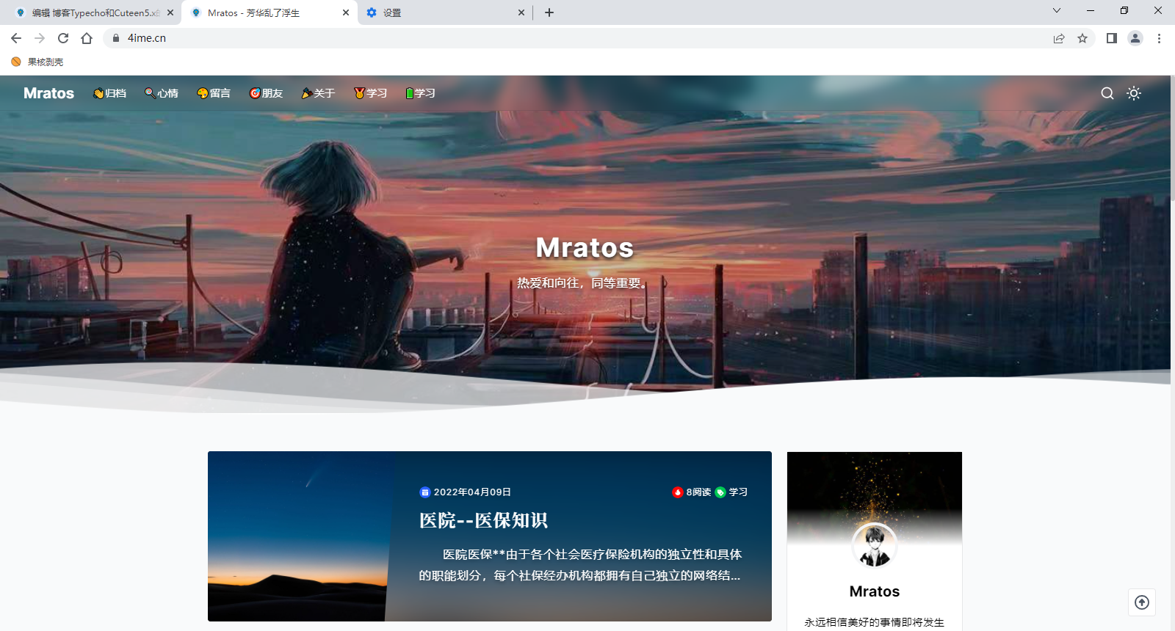Click the blue calendar icon by 2022年04月09日
This screenshot has width=1175, height=631.
(424, 492)
